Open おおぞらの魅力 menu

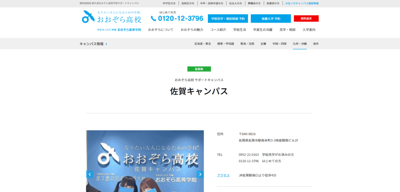point(192,30)
